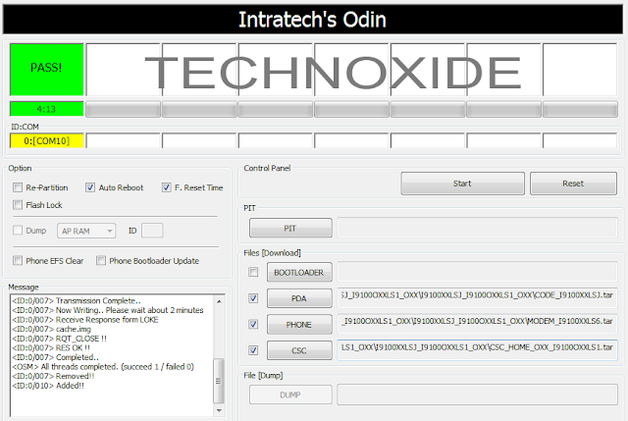Uncheck the PDA file checkbox

[253, 298]
